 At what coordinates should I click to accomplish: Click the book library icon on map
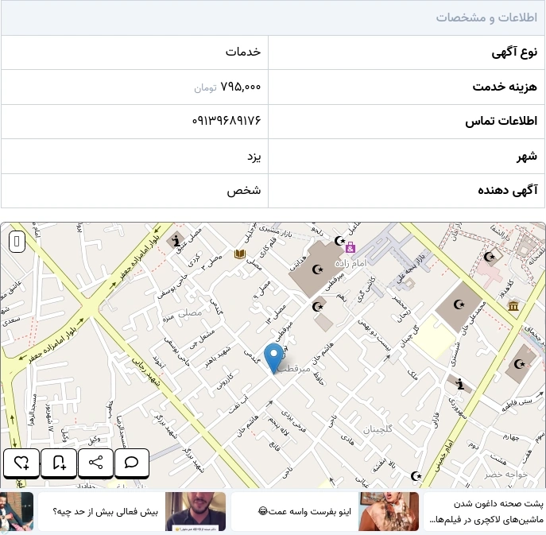tap(240, 254)
